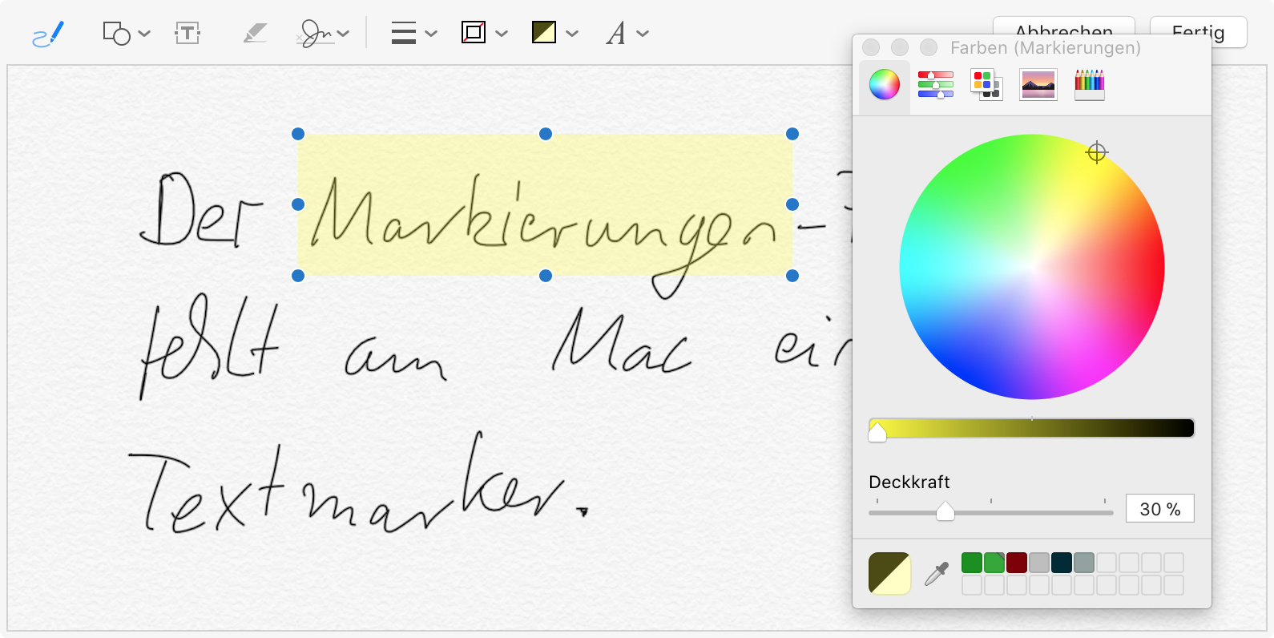Screen dimensions: 1274x638
Task: Switch to the pencils color tab
Action: [x=1089, y=84]
